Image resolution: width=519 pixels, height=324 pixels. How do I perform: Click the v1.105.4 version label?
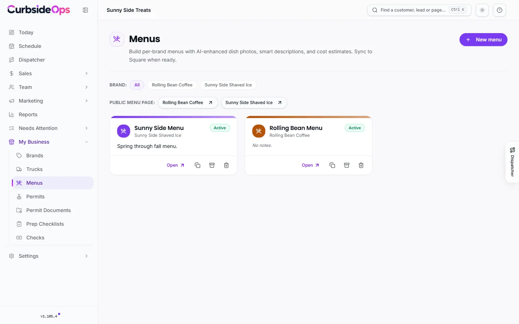pos(49,316)
